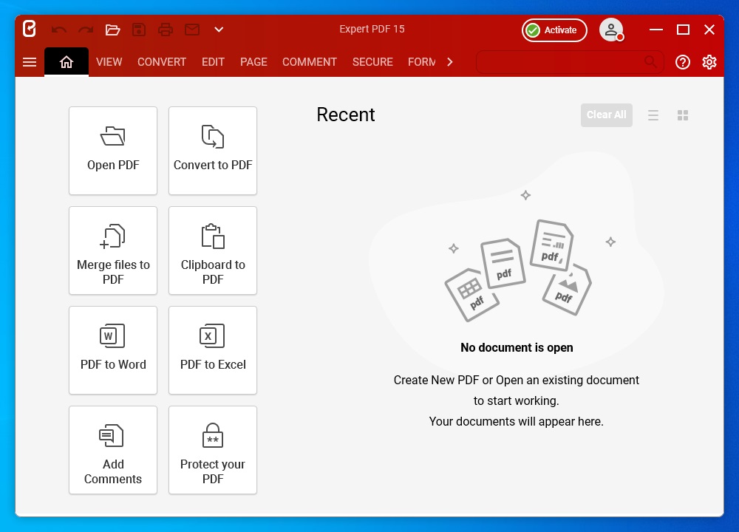The width and height of the screenshot is (739, 532).
Task: Switch Recent to grid view
Action: [x=683, y=115]
